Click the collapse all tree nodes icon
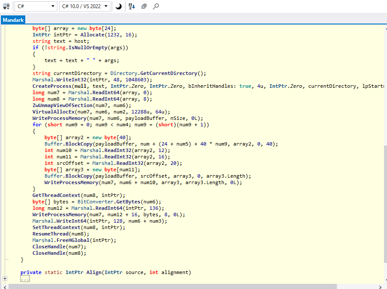Screen dimensions: 387x289 click(144, 6)
